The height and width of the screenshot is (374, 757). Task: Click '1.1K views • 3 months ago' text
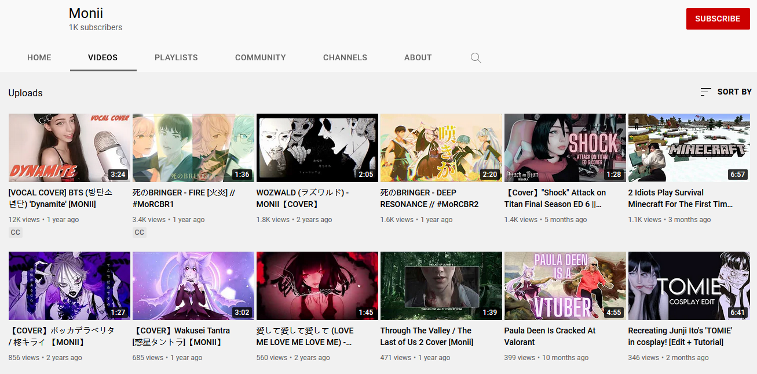[670, 220]
